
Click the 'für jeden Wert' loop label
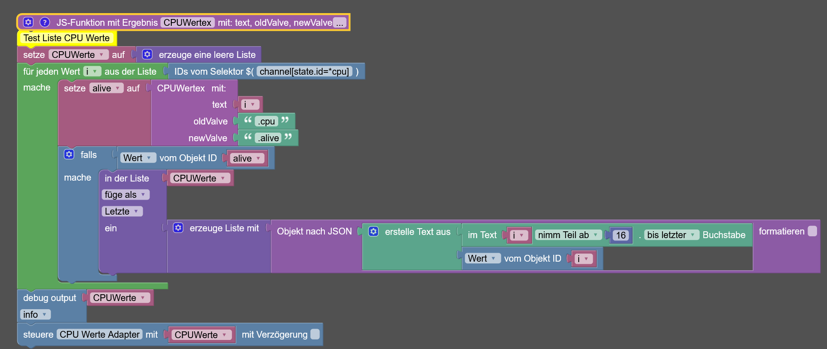click(52, 72)
